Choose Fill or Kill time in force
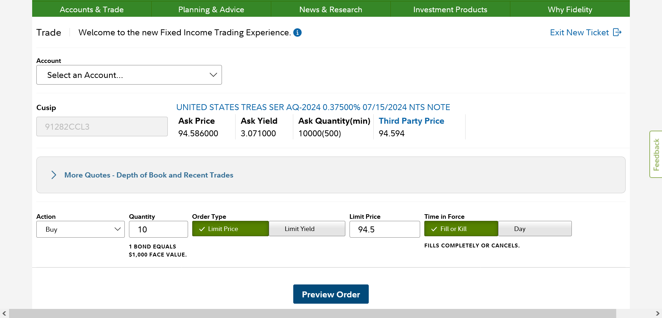The width and height of the screenshot is (662, 318). tap(461, 229)
